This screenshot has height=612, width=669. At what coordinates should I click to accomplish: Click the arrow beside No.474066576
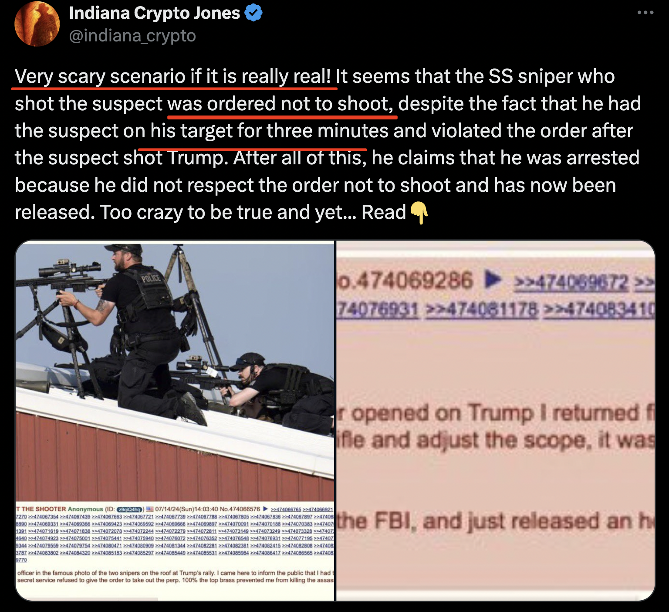pyautogui.click(x=265, y=509)
